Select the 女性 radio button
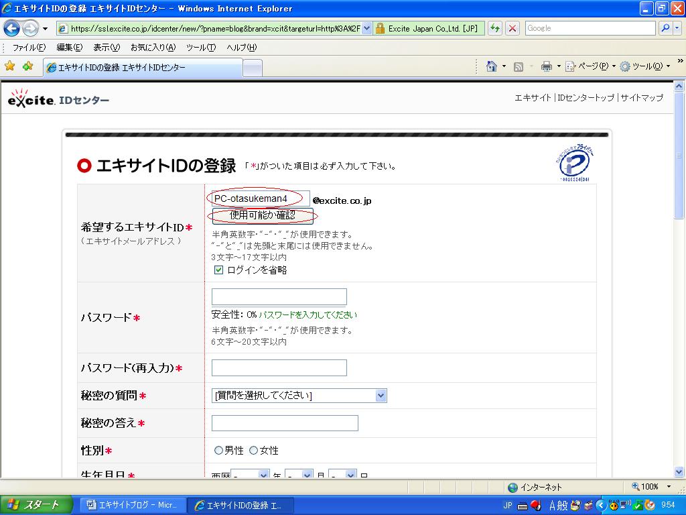Viewport: 686px width, 515px height. point(253,450)
